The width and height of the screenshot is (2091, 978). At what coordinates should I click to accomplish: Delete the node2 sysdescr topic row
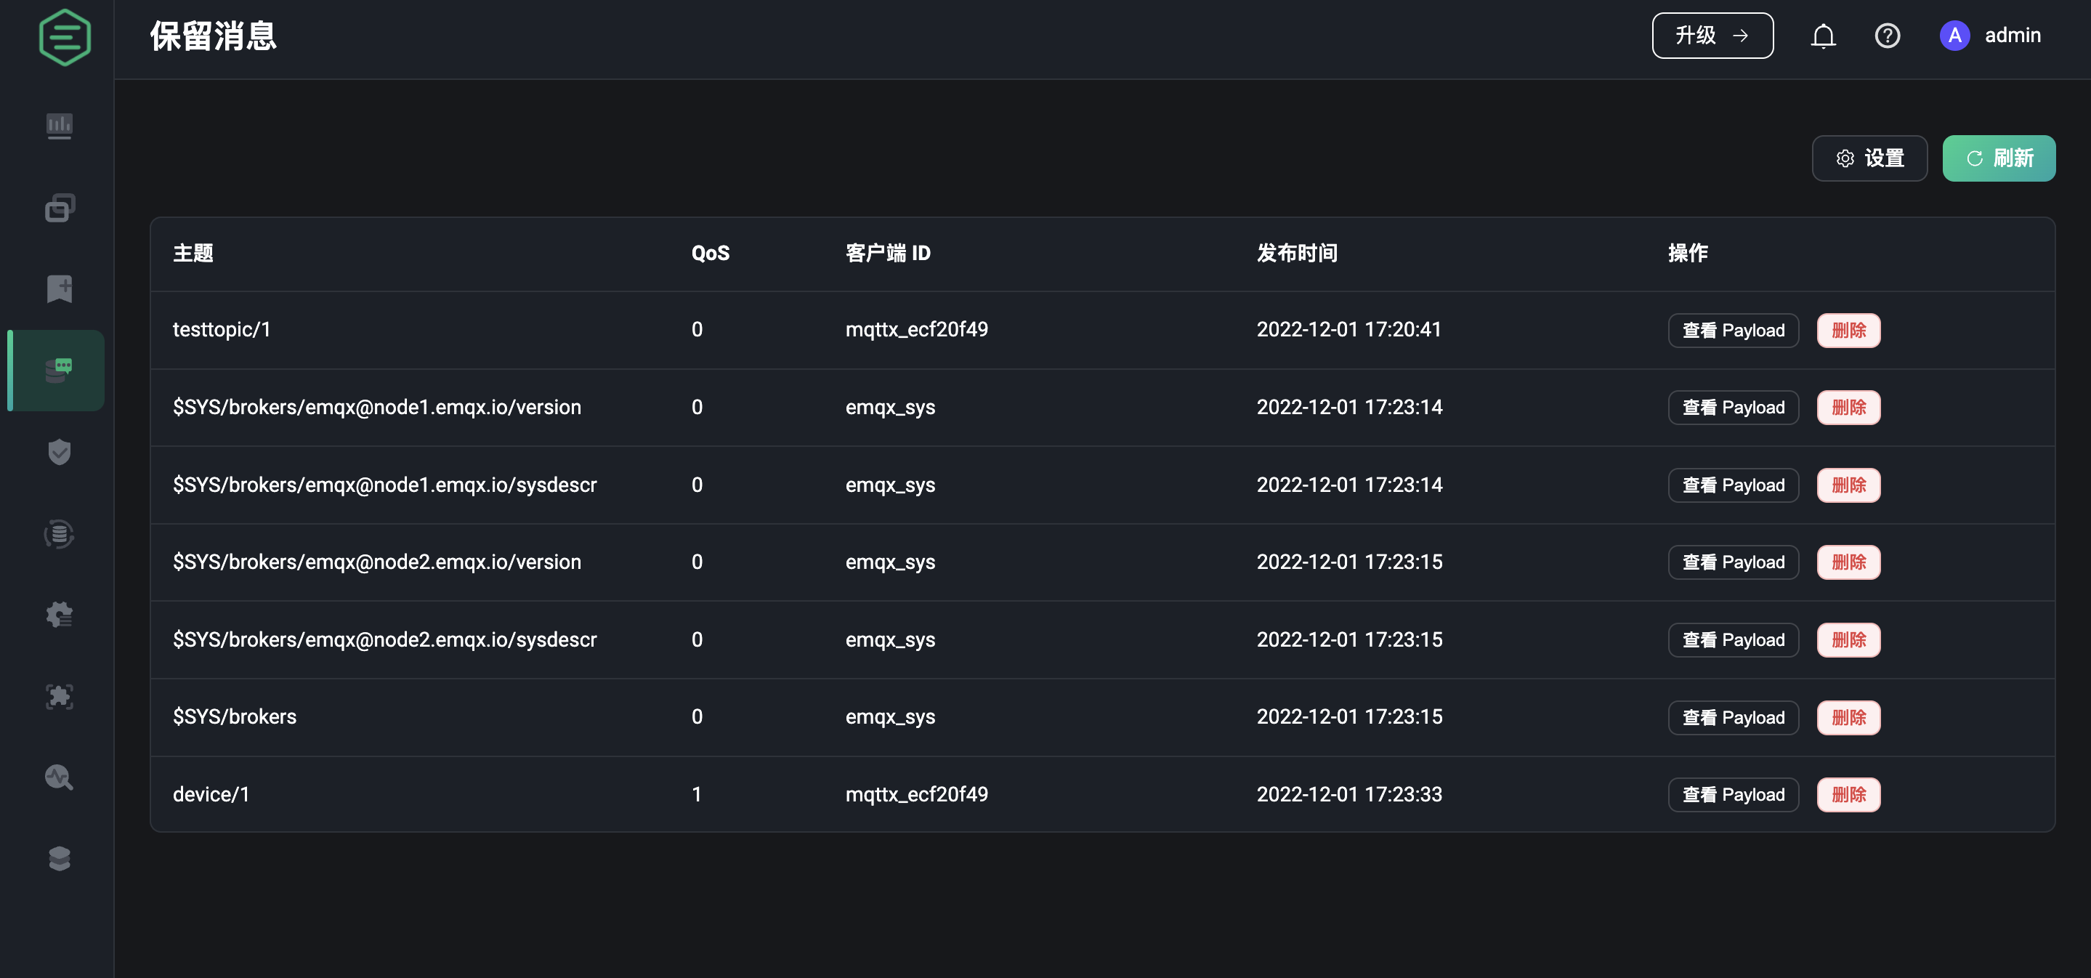[x=1848, y=640]
